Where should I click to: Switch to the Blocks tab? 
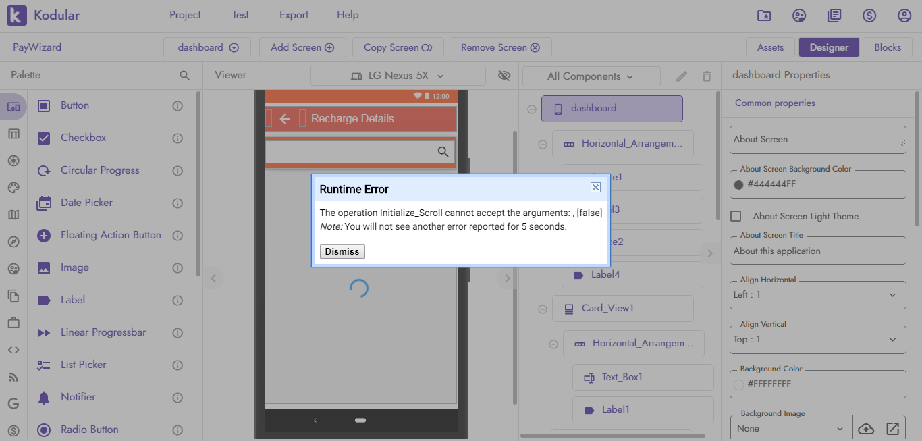point(888,47)
